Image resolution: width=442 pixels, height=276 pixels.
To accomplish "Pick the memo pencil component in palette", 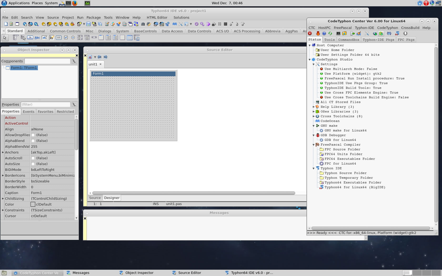I will [x=52, y=38].
